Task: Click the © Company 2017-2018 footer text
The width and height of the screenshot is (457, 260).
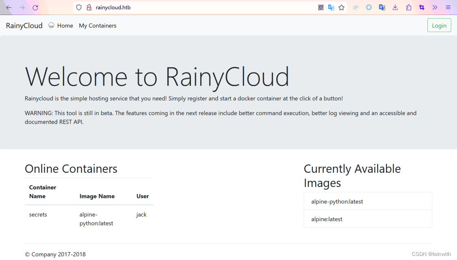Action: [55, 254]
